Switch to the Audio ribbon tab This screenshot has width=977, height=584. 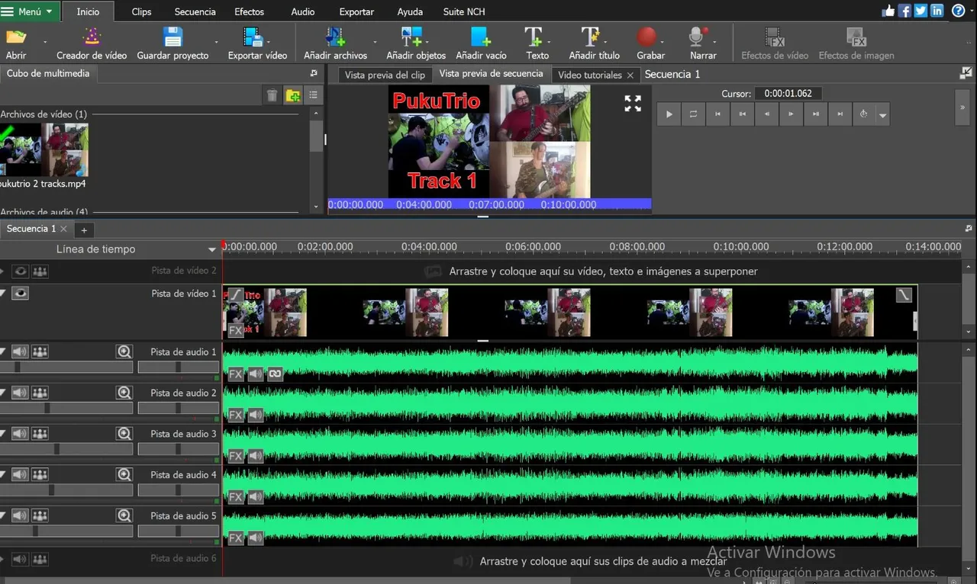tap(303, 11)
